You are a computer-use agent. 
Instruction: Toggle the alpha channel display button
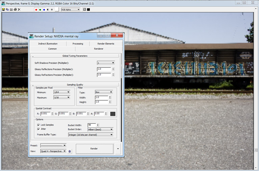click(48, 10)
